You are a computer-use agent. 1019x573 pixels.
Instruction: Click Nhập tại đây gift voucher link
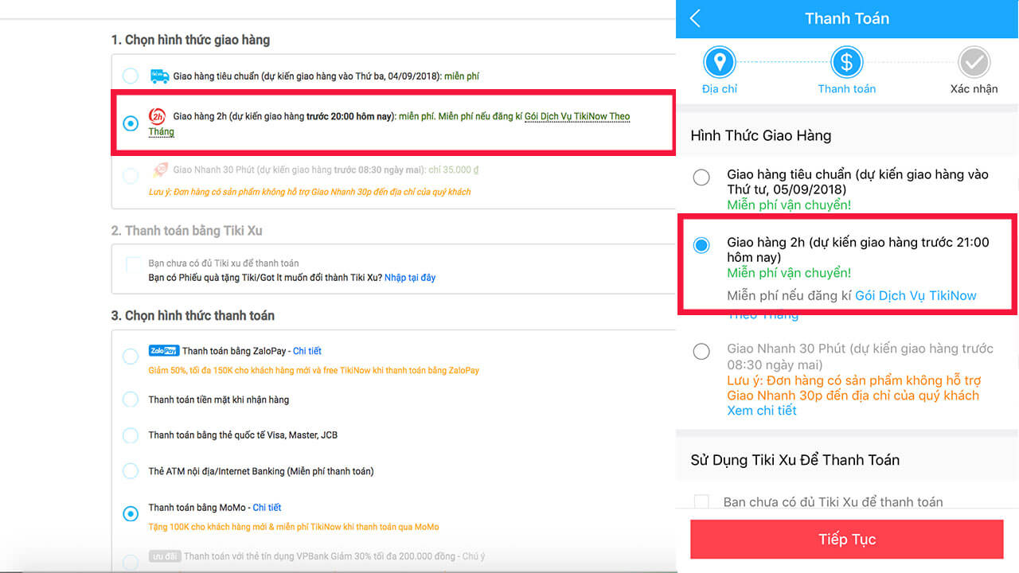(410, 278)
